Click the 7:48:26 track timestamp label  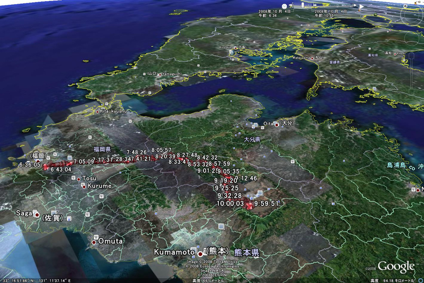tap(136, 152)
